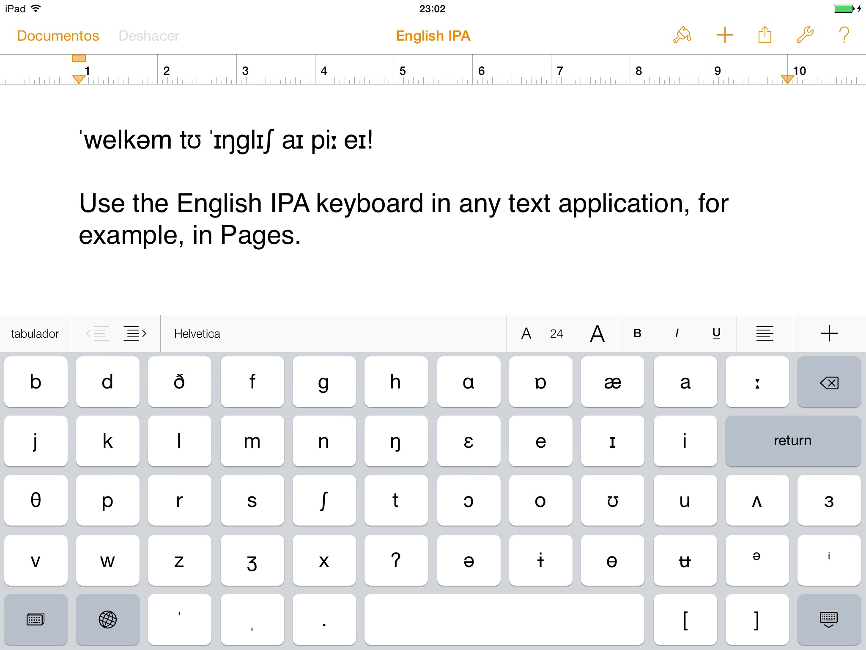Tap the ʔ (glottal stop) key
Viewport: 866px width, 650px height.
(396, 561)
